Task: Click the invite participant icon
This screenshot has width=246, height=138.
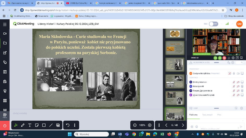Action: [229, 63]
